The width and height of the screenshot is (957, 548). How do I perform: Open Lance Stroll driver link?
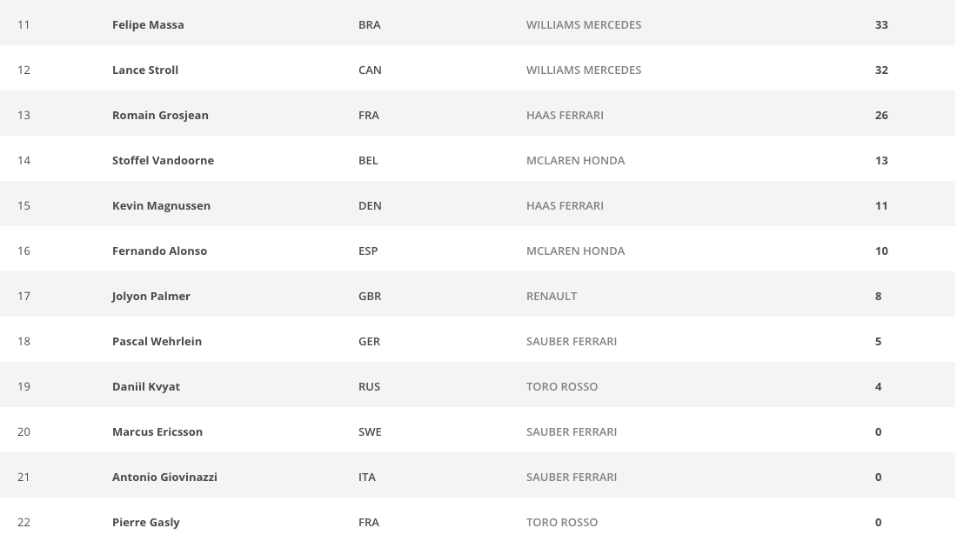[x=145, y=70]
